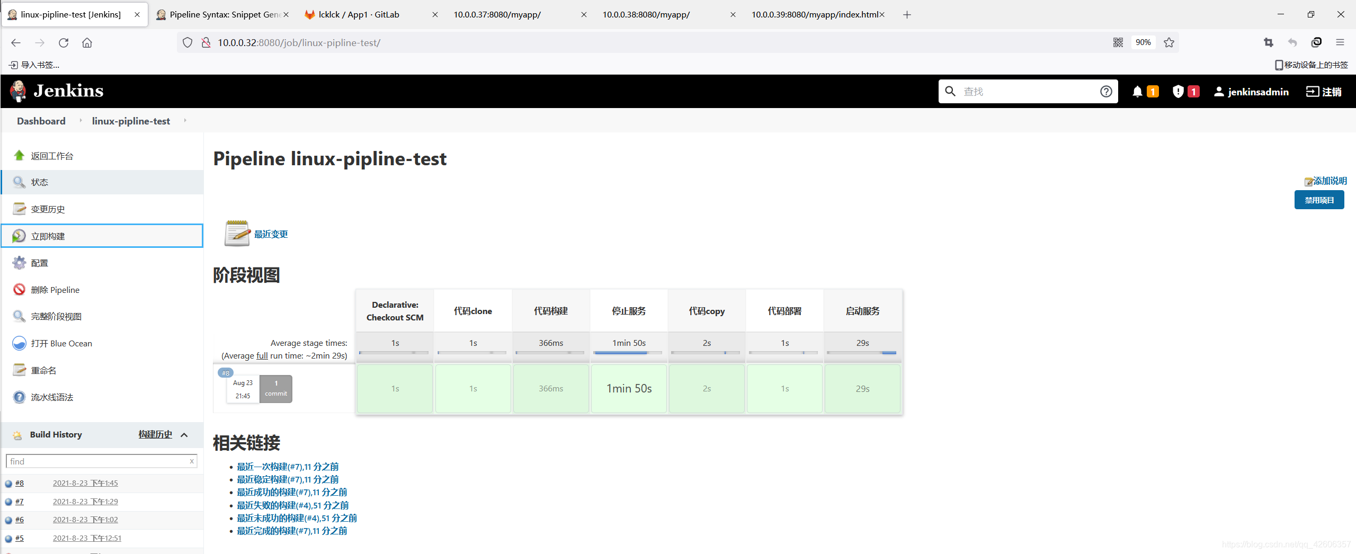Click the 2021-8-23 下午1:29 build timestamp

pyautogui.click(x=85, y=502)
